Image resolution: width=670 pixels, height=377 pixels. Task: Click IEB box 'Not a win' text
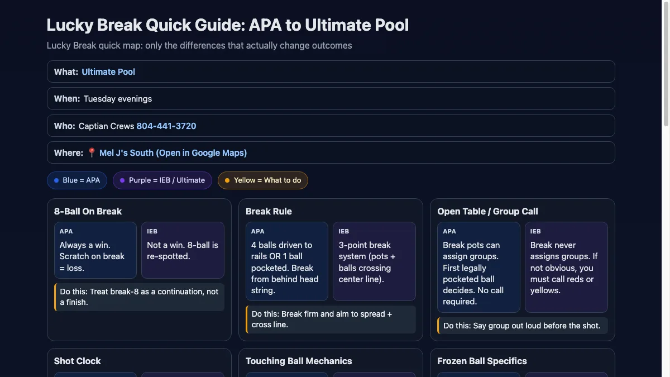tap(183, 250)
